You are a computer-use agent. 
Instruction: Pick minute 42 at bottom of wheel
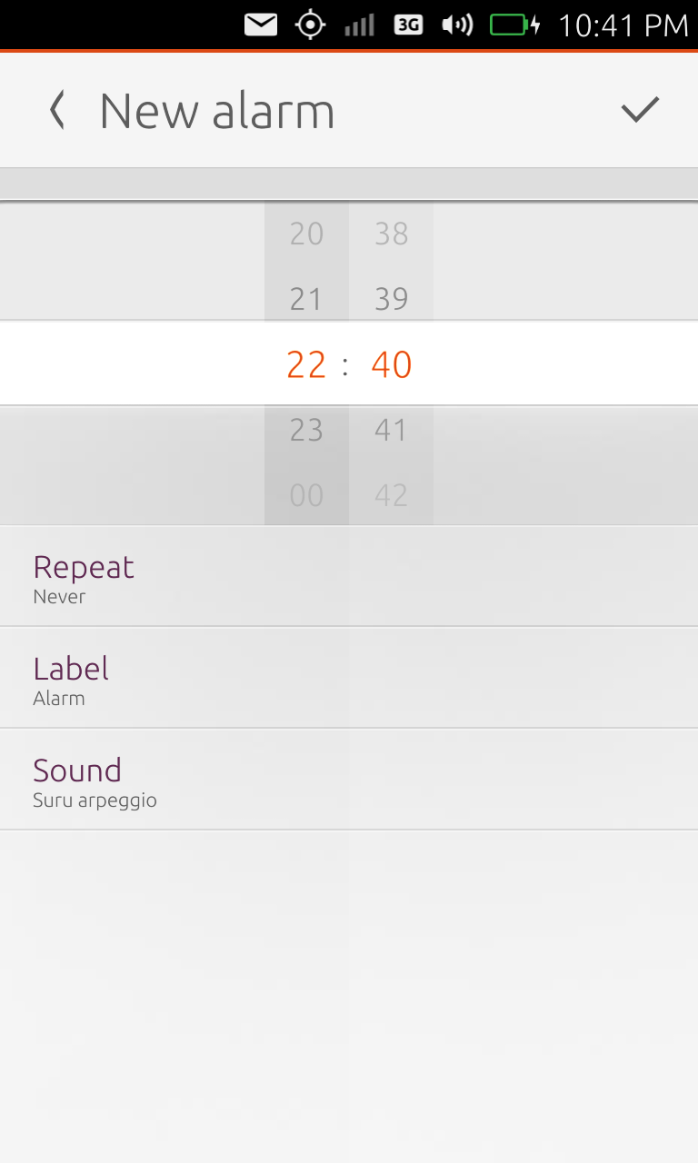pos(392,495)
